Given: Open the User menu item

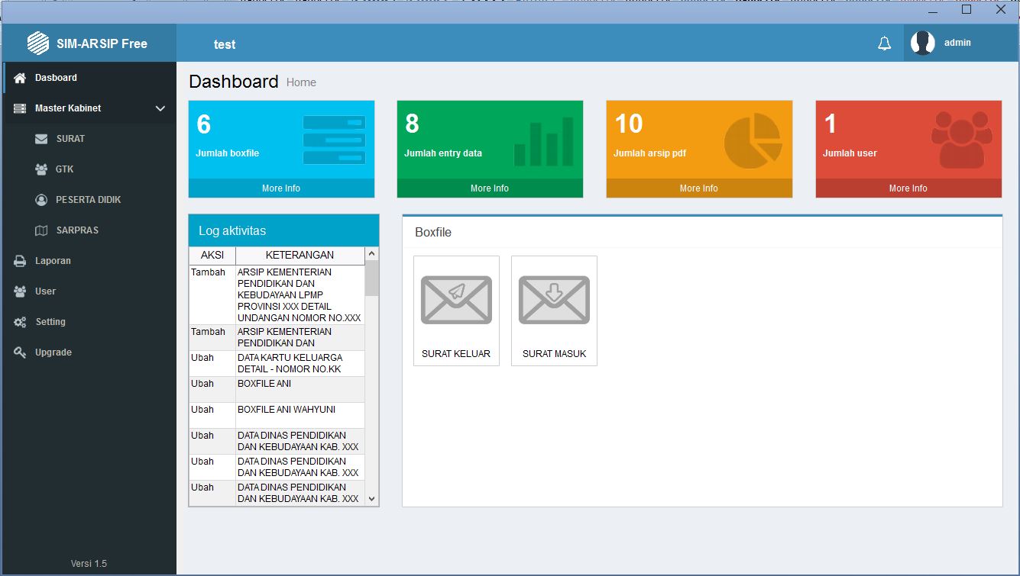Looking at the screenshot, I should [45, 291].
